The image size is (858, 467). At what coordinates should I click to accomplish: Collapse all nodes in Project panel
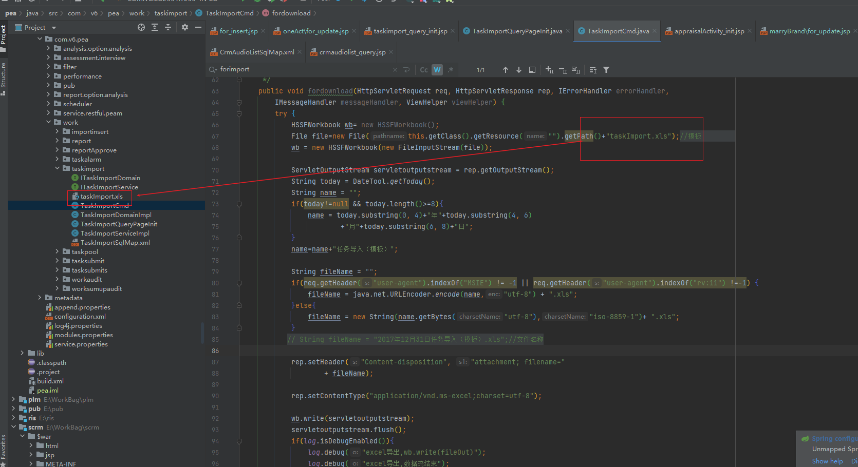(168, 27)
